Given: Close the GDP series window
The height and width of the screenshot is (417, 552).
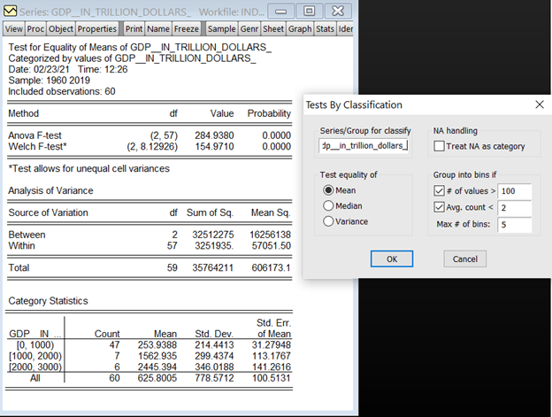Looking at the screenshot, I should pyautogui.click(x=338, y=12).
